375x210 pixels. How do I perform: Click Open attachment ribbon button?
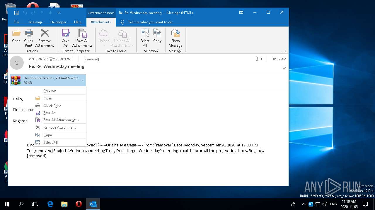point(16,36)
